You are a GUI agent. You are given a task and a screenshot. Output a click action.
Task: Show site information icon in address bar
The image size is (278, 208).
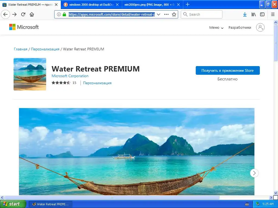click(59, 14)
